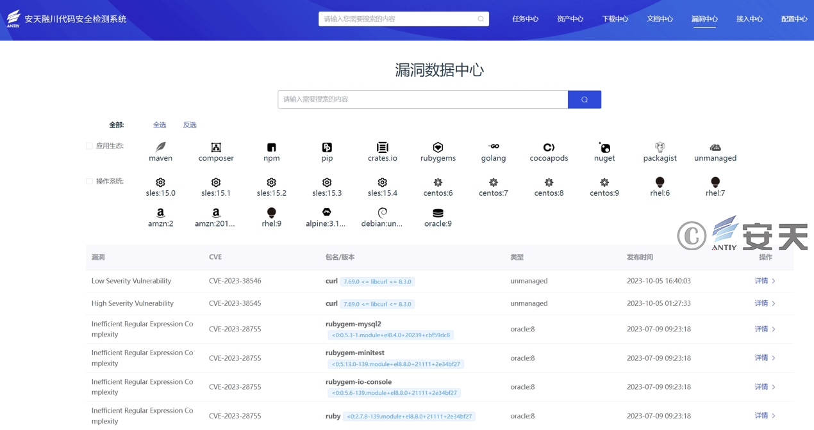Click the '2023-10-05 16:40:03' publish time

(659, 281)
